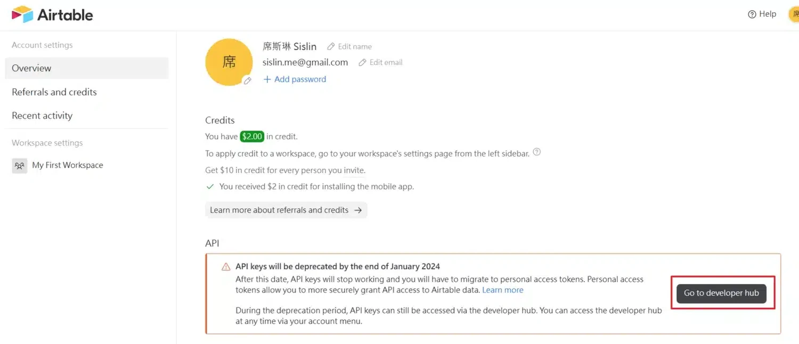Screen dimensions: 799x344
Task: Click the API section heading
Action: (x=212, y=243)
